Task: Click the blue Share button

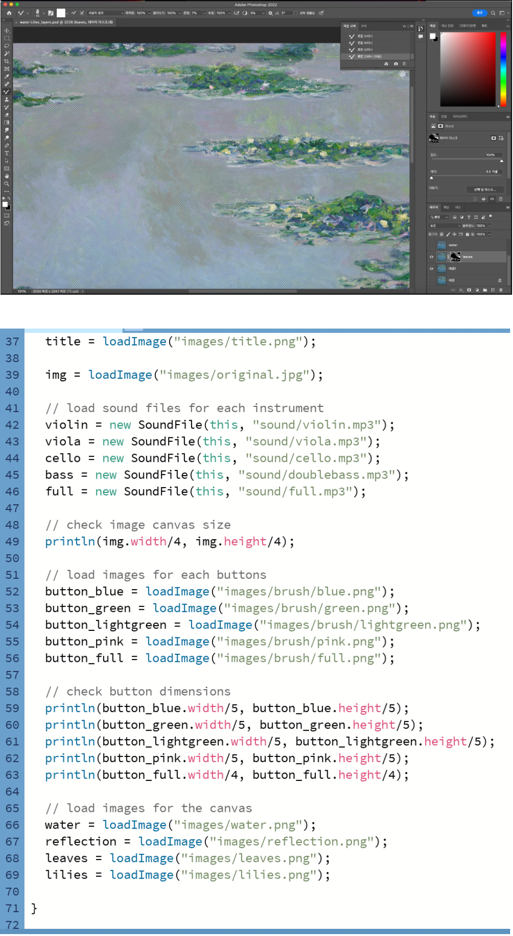Action: [480, 13]
